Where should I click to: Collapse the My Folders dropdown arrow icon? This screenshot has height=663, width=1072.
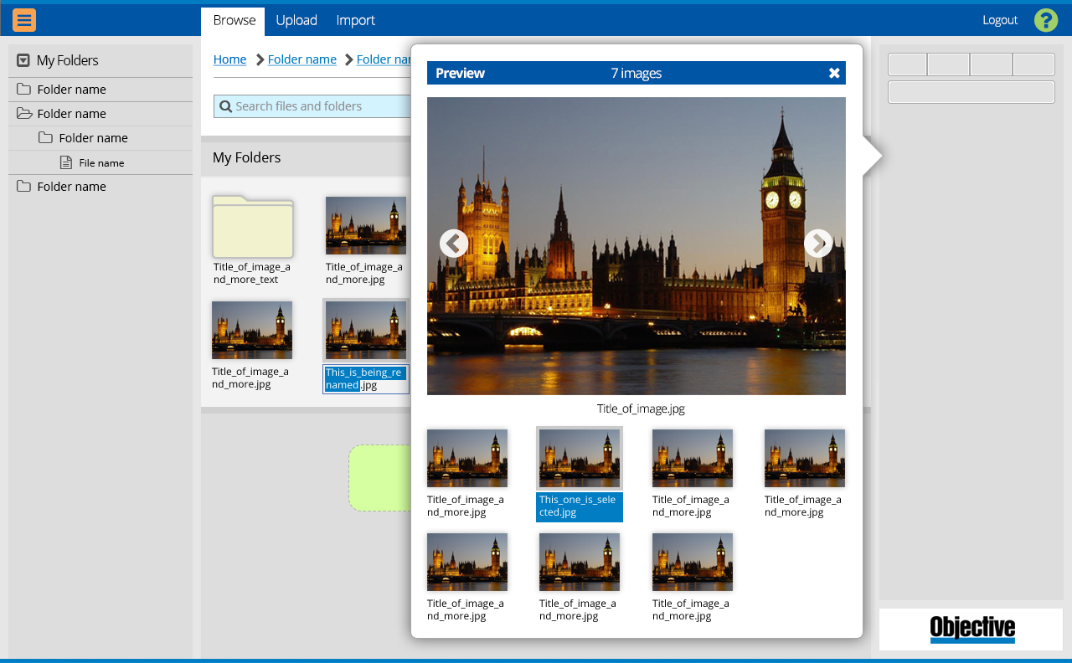pyautogui.click(x=23, y=60)
